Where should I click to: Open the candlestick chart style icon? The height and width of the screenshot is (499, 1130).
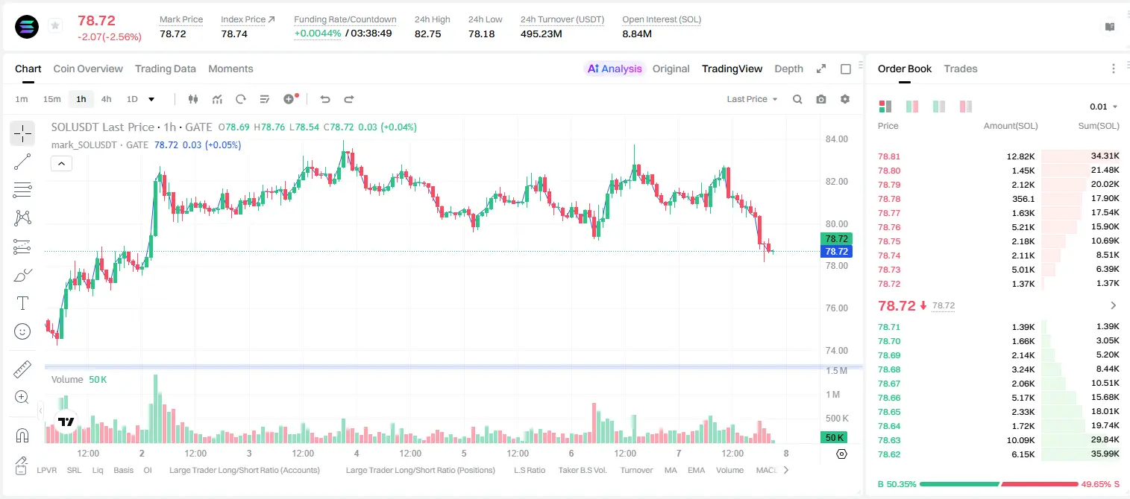(194, 99)
